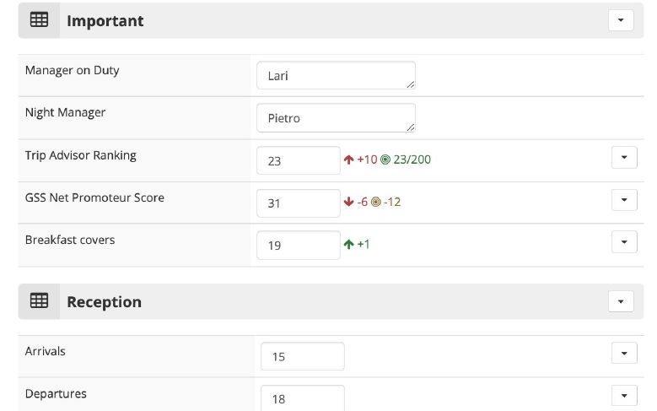Select the Trip Advisor Ranking value field

[299, 160]
